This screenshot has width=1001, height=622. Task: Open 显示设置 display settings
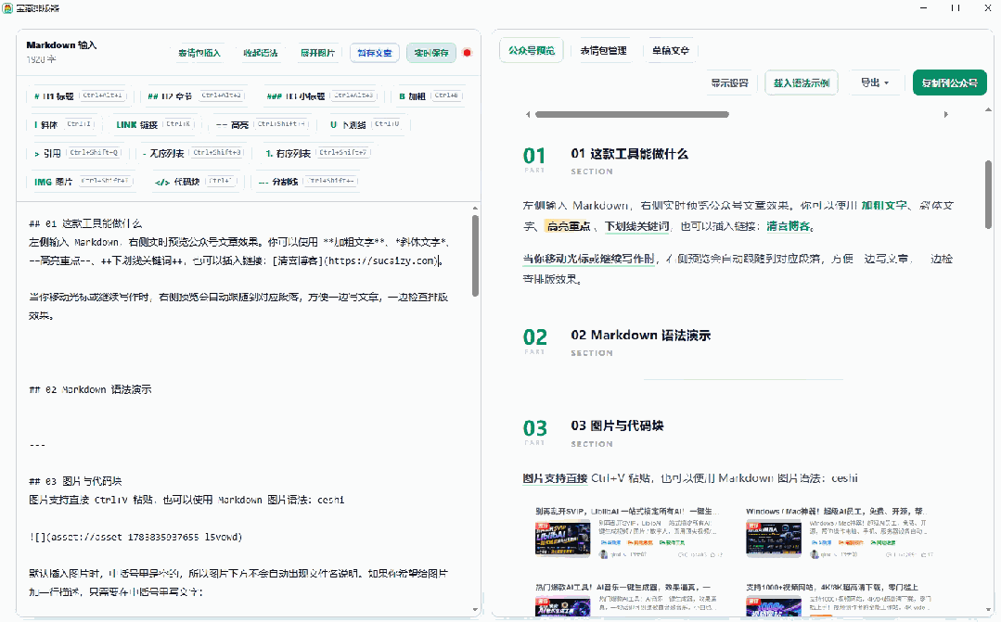(730, 83)
